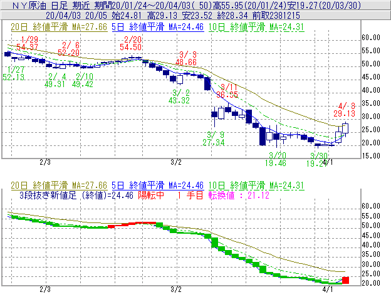Click the 始24.81 opening price value
391x297 pixels.
(127, 16)
